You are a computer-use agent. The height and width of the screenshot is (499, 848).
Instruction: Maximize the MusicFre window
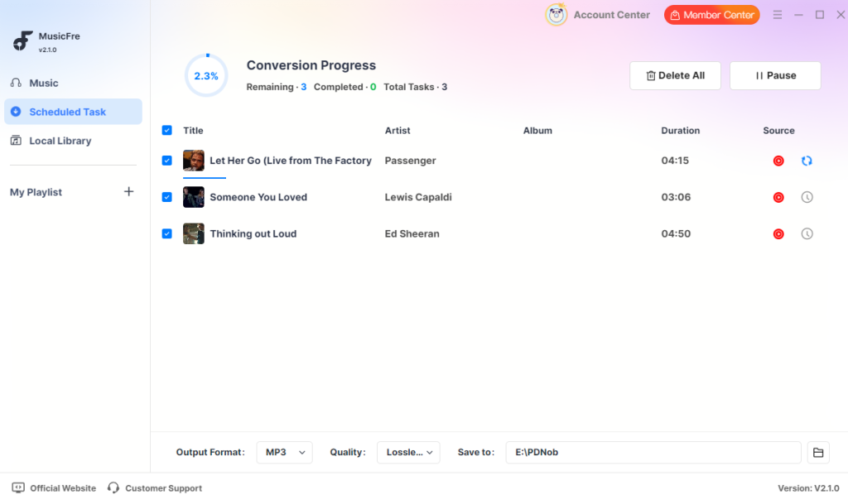pos(820,15)
